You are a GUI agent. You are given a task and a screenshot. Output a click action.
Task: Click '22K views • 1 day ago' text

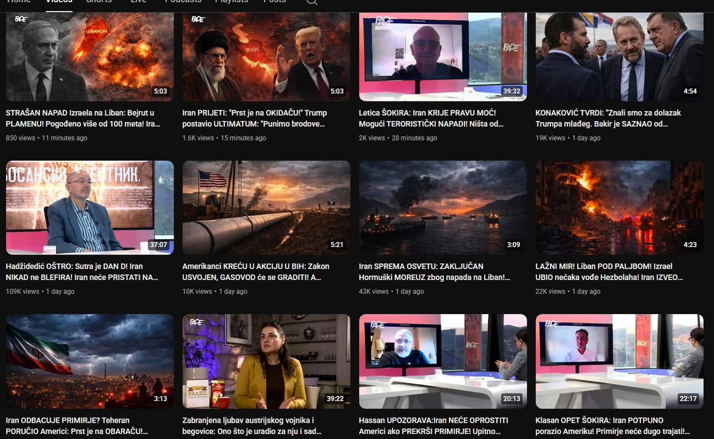[568, 291]
